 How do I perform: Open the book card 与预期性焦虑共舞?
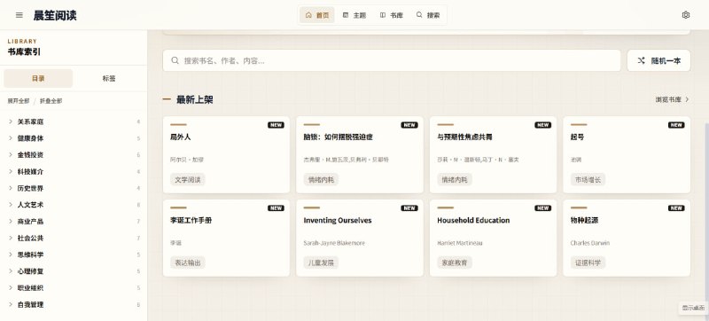[494, 154]
